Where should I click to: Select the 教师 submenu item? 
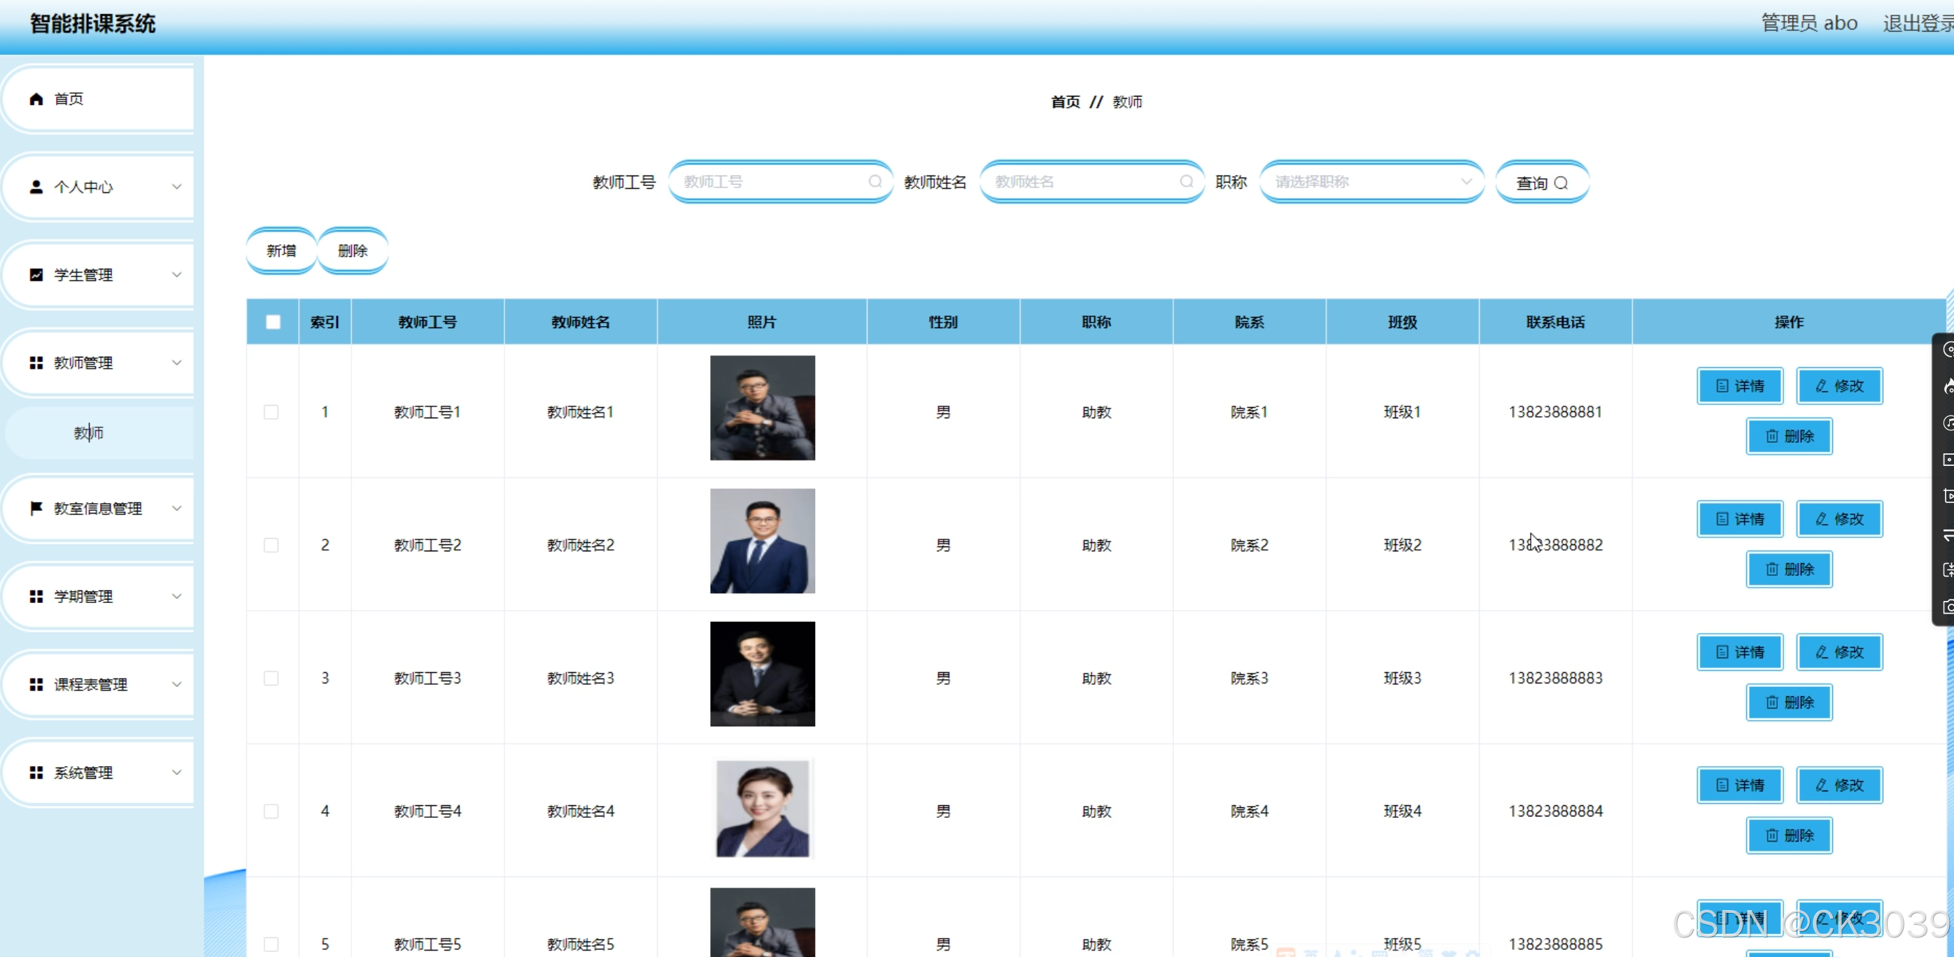(x=89, y=433)
